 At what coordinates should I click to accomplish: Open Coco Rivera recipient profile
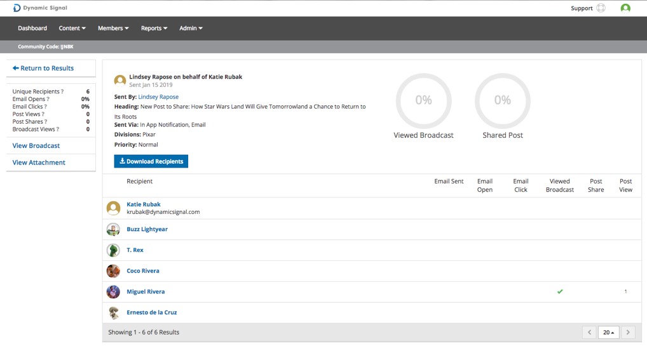pos(143,271)
